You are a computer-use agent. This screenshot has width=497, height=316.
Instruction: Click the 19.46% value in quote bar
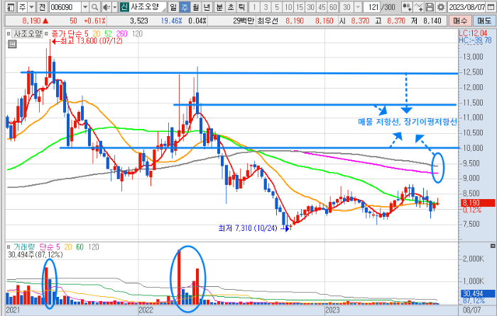click(172, 21)
